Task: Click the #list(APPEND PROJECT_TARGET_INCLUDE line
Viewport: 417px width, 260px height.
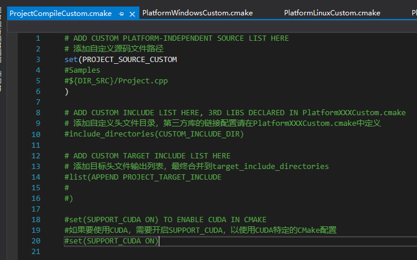Action: click(143, 177)
